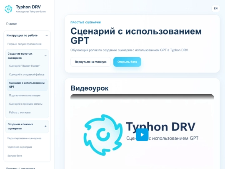The width and height of the screenshot is (225, 169).
Task: Click the Видеоурок heading
Action: 90,88
